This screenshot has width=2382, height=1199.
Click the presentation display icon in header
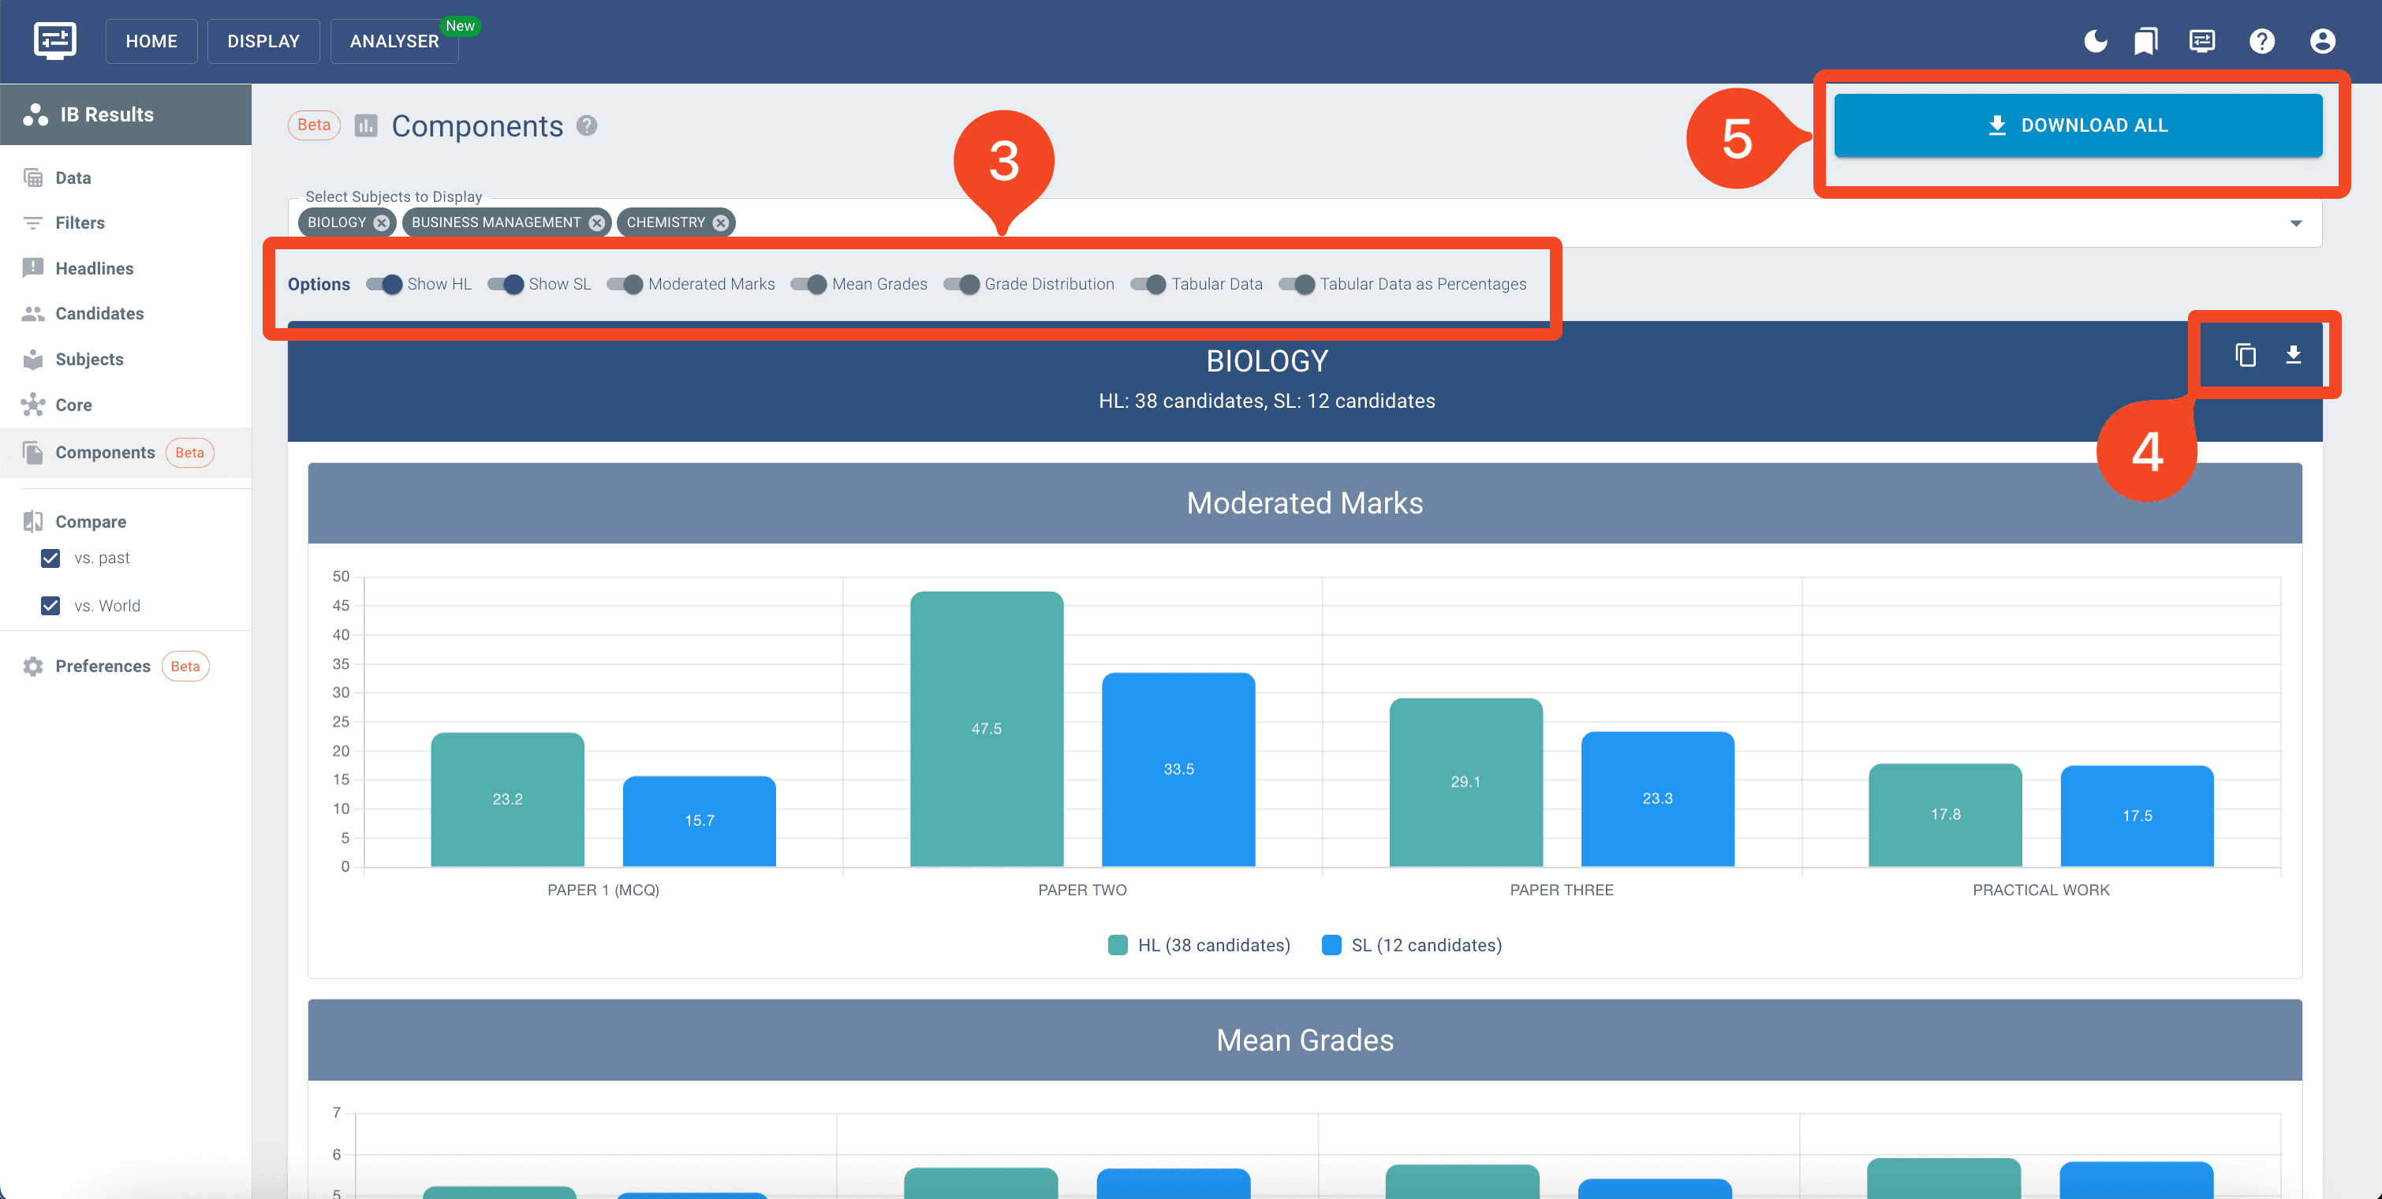pos(2201,41)
